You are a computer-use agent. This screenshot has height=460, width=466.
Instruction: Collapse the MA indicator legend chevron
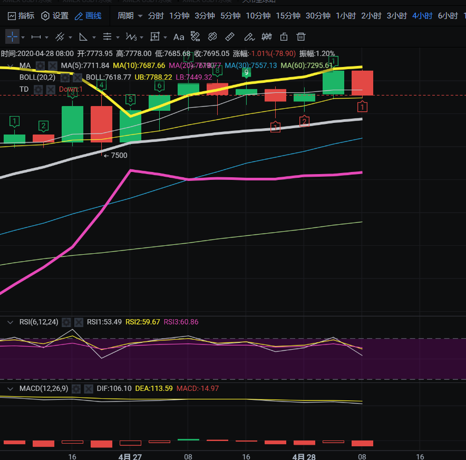click(9, 65)
